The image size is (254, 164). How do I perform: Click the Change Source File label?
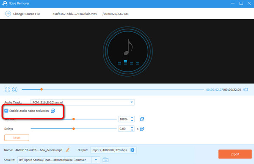point(26,14)
